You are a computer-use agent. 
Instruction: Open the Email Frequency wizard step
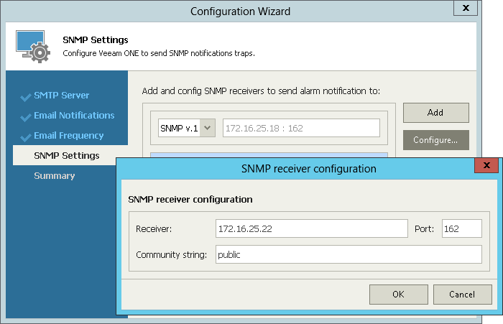[x=68, y=136]
